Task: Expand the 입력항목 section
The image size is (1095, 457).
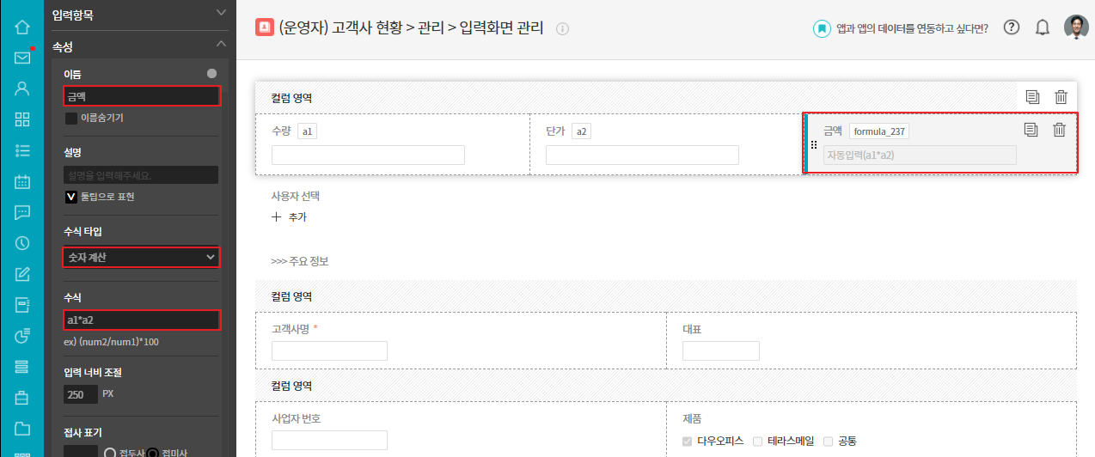Action: (221, 12)
